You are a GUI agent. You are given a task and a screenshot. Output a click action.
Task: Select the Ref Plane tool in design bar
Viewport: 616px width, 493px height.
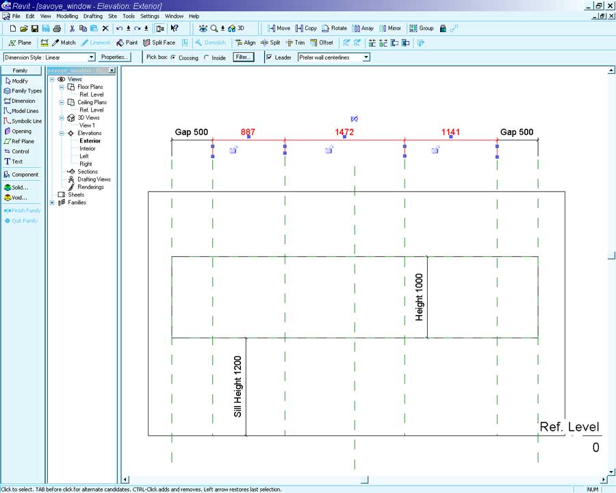[19, 141]
